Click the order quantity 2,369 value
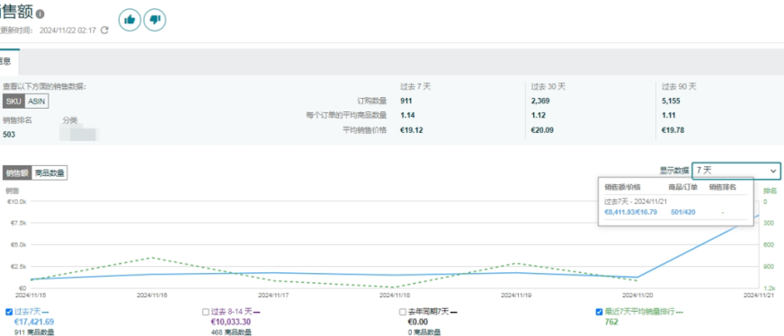The width and height of the screenshot is (784, 336). [x=540, y=101]
